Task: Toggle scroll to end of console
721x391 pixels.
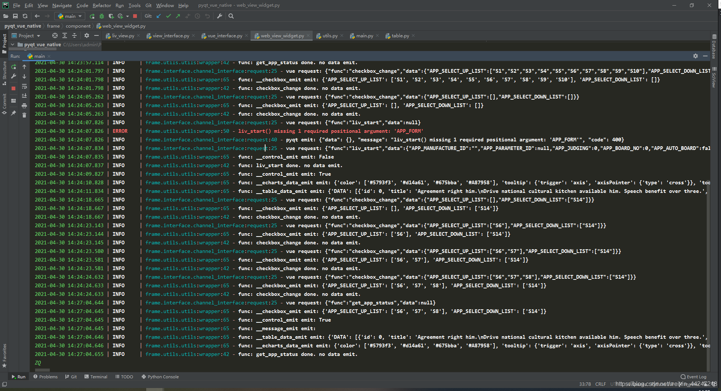Action: [x=24, y=96]
